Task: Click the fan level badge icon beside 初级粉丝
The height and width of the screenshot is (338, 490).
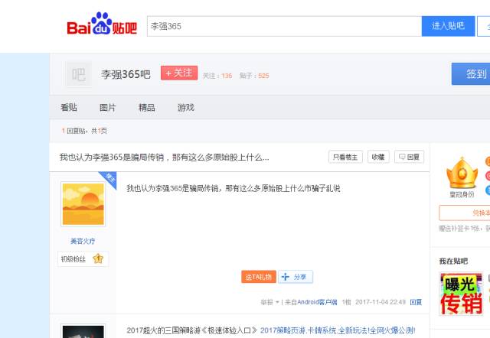Action: point(98,259)
